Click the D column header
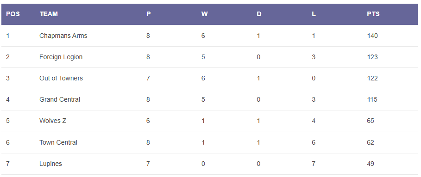This screenshot has width=421, height=177. (x=259, y=14)
